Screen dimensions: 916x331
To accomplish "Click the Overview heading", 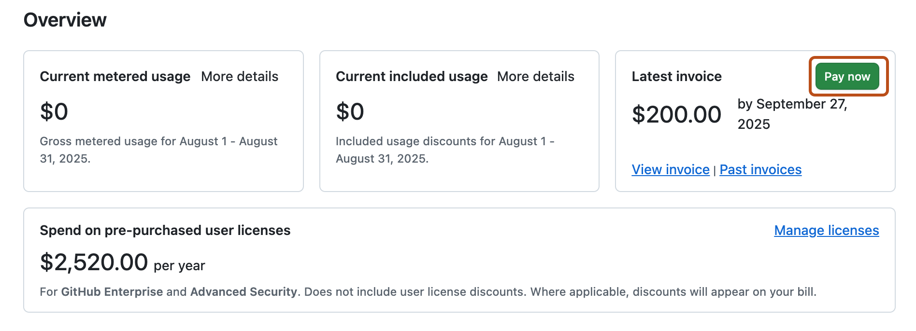I will (x=66, y=20).
